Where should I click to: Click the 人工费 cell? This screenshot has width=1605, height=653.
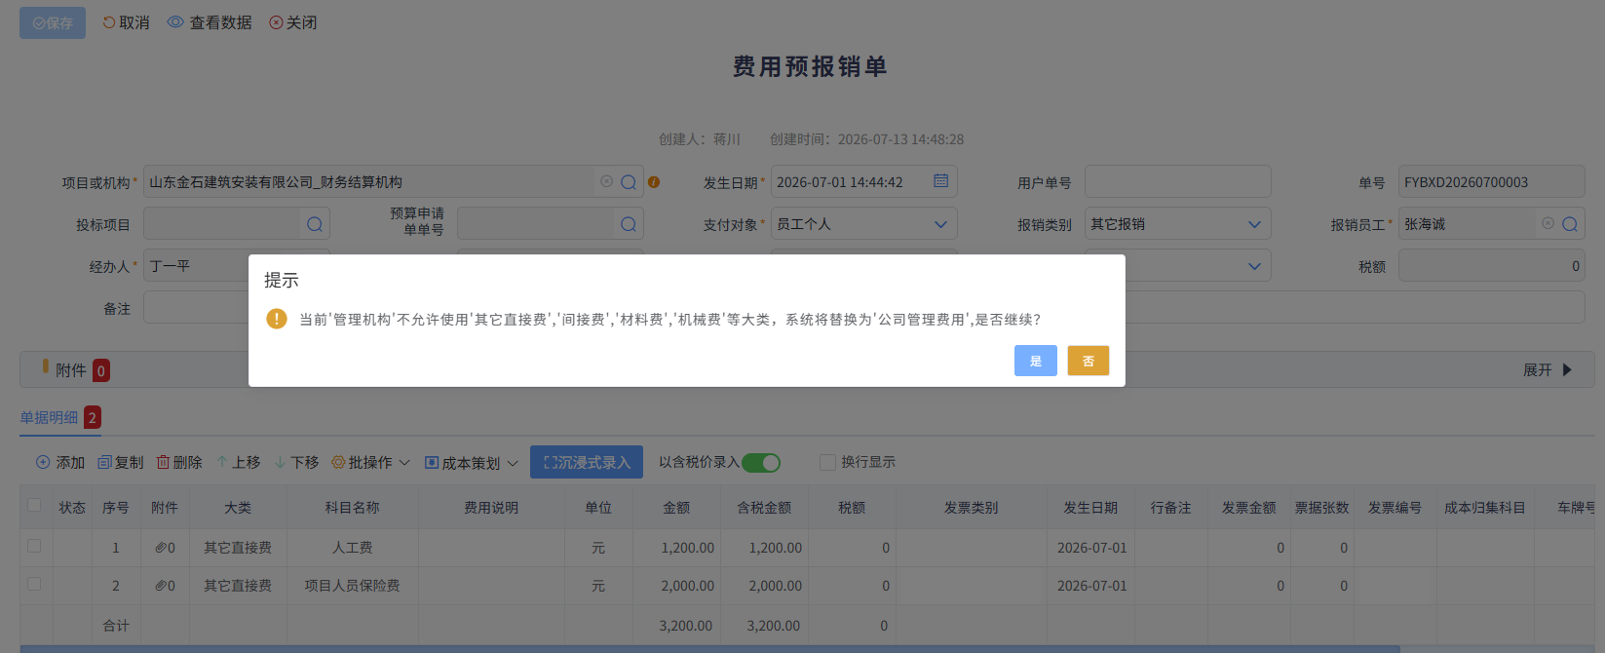tap(352, 548)
